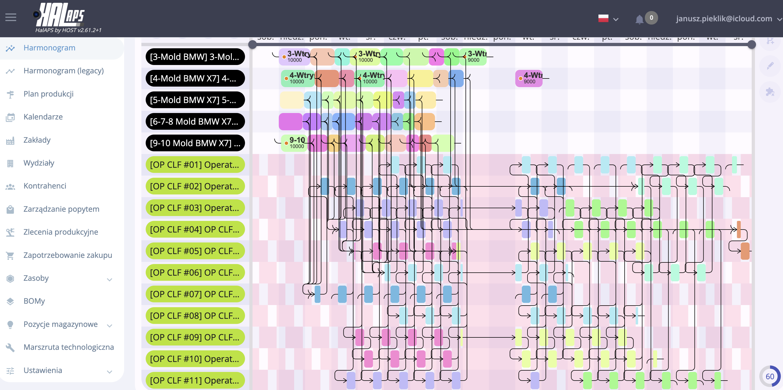The width and height of the screenshot is (783, 390).
Task: Select the [3-Mold BMW] resource row
Action: 195,57
